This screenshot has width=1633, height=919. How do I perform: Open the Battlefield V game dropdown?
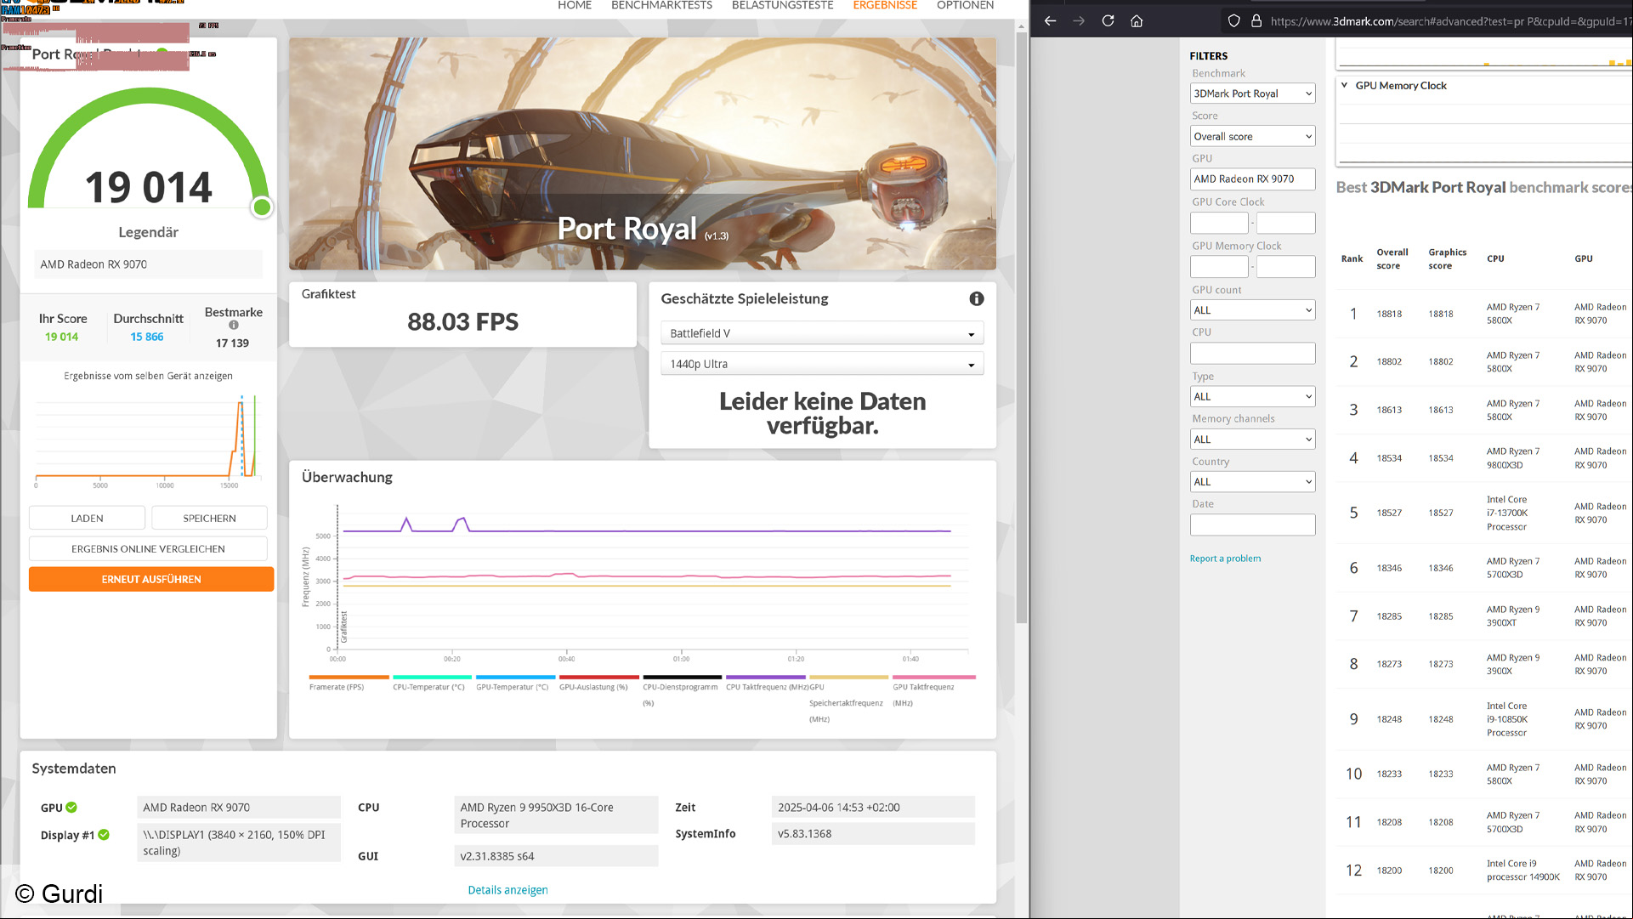(x=822, y=333)
